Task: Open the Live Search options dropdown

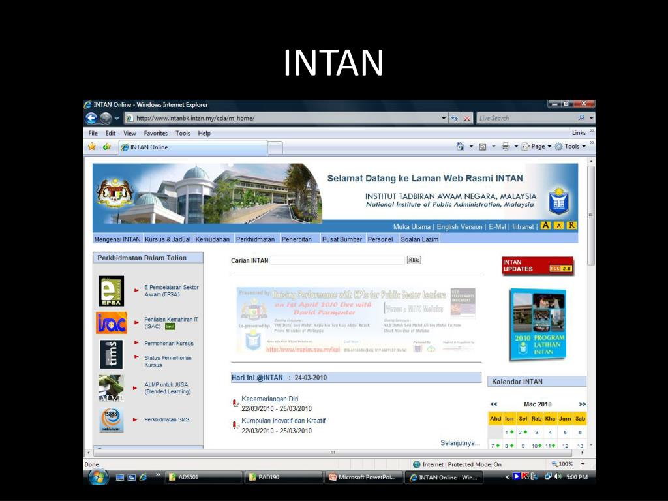Action: (591, 118)
